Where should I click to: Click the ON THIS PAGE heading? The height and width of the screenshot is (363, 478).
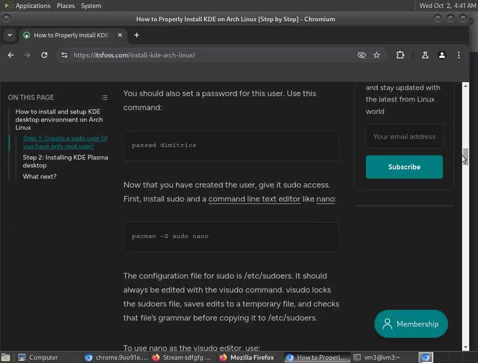(x=31, y=98)
